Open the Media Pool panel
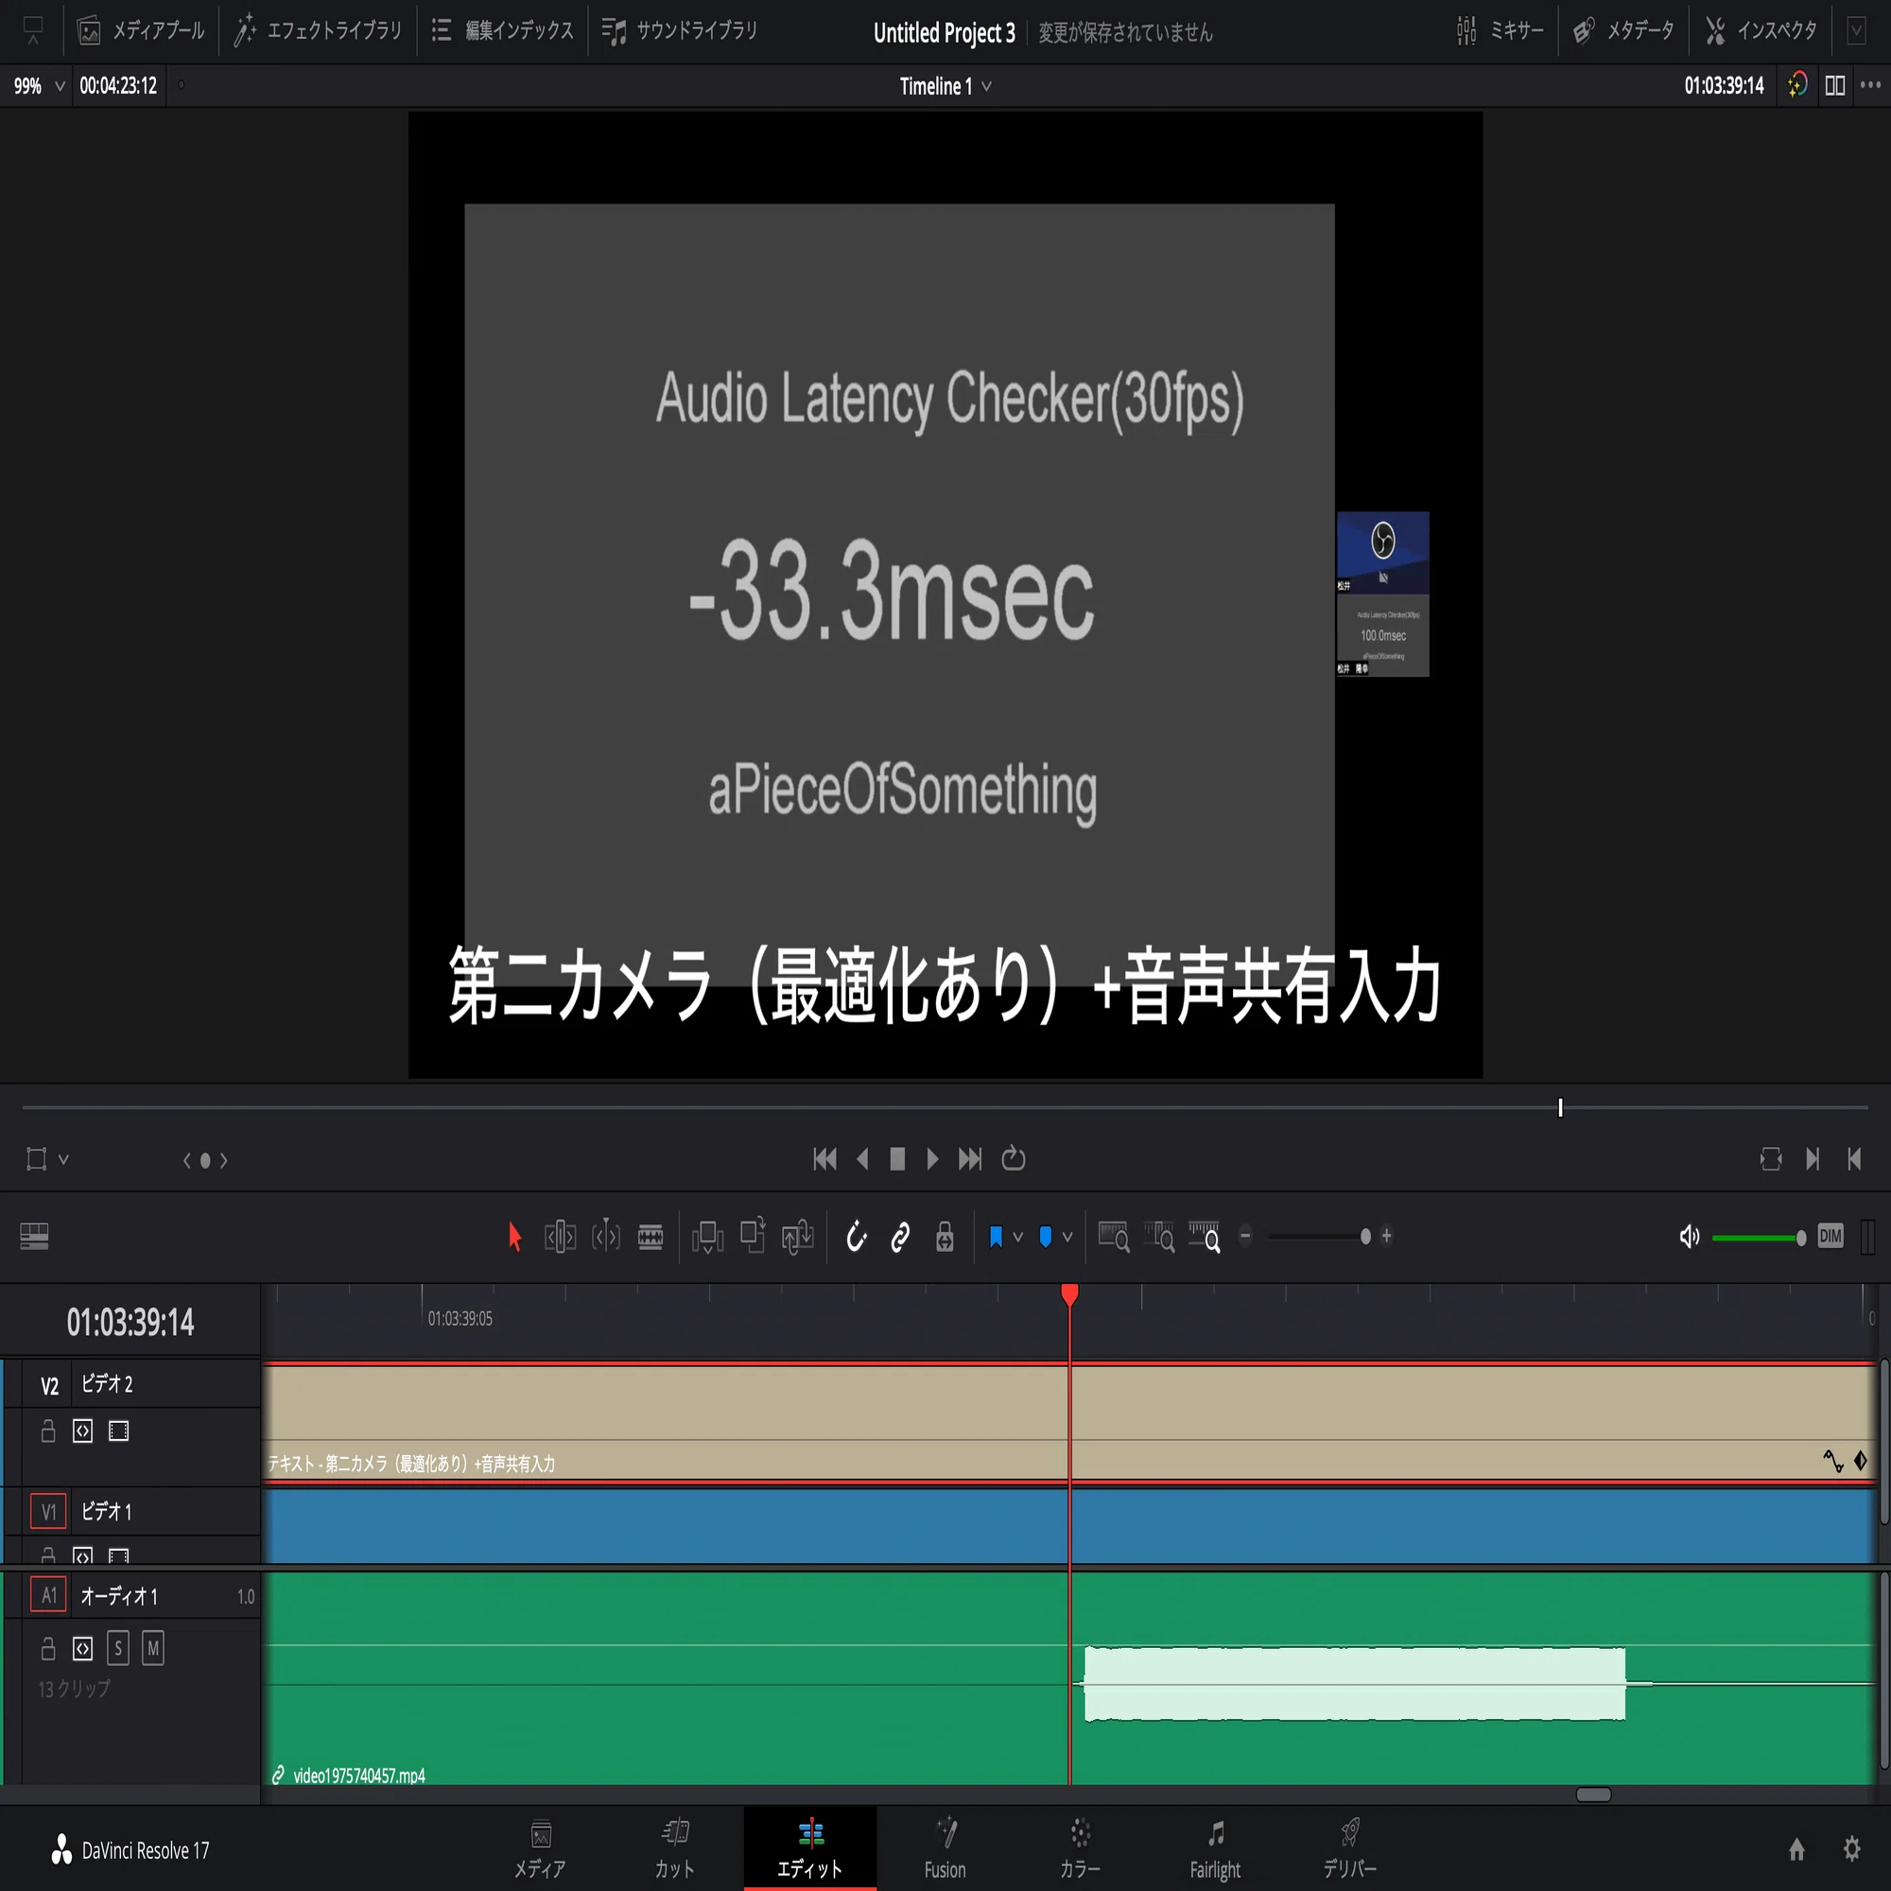The height and width of the screenshot is (1891, 1891). [x=141, y=31]
